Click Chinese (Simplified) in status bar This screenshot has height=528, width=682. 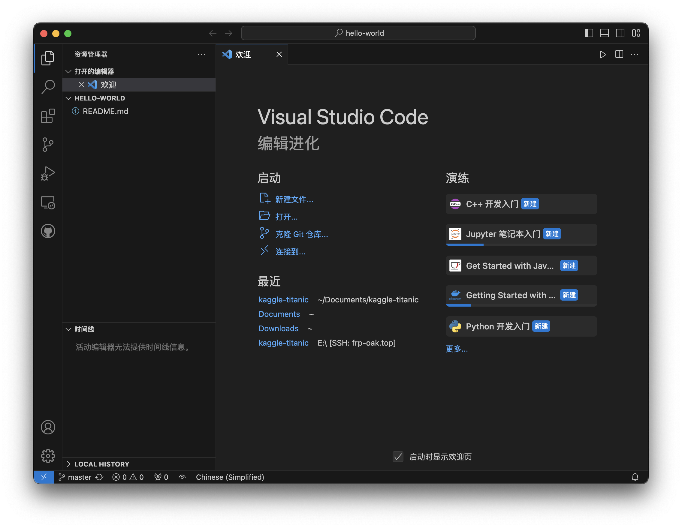(x=230, y=477)
